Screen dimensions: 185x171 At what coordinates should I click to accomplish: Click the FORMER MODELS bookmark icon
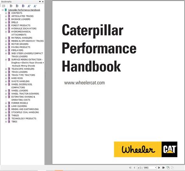(9, 103)
